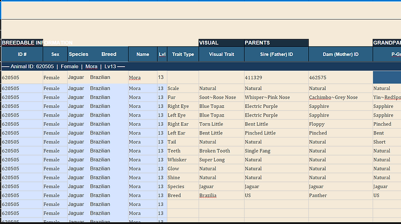Click the Electric Purple Right Eye cell
This screenshot has height=224, width=401.
(276, 106)
